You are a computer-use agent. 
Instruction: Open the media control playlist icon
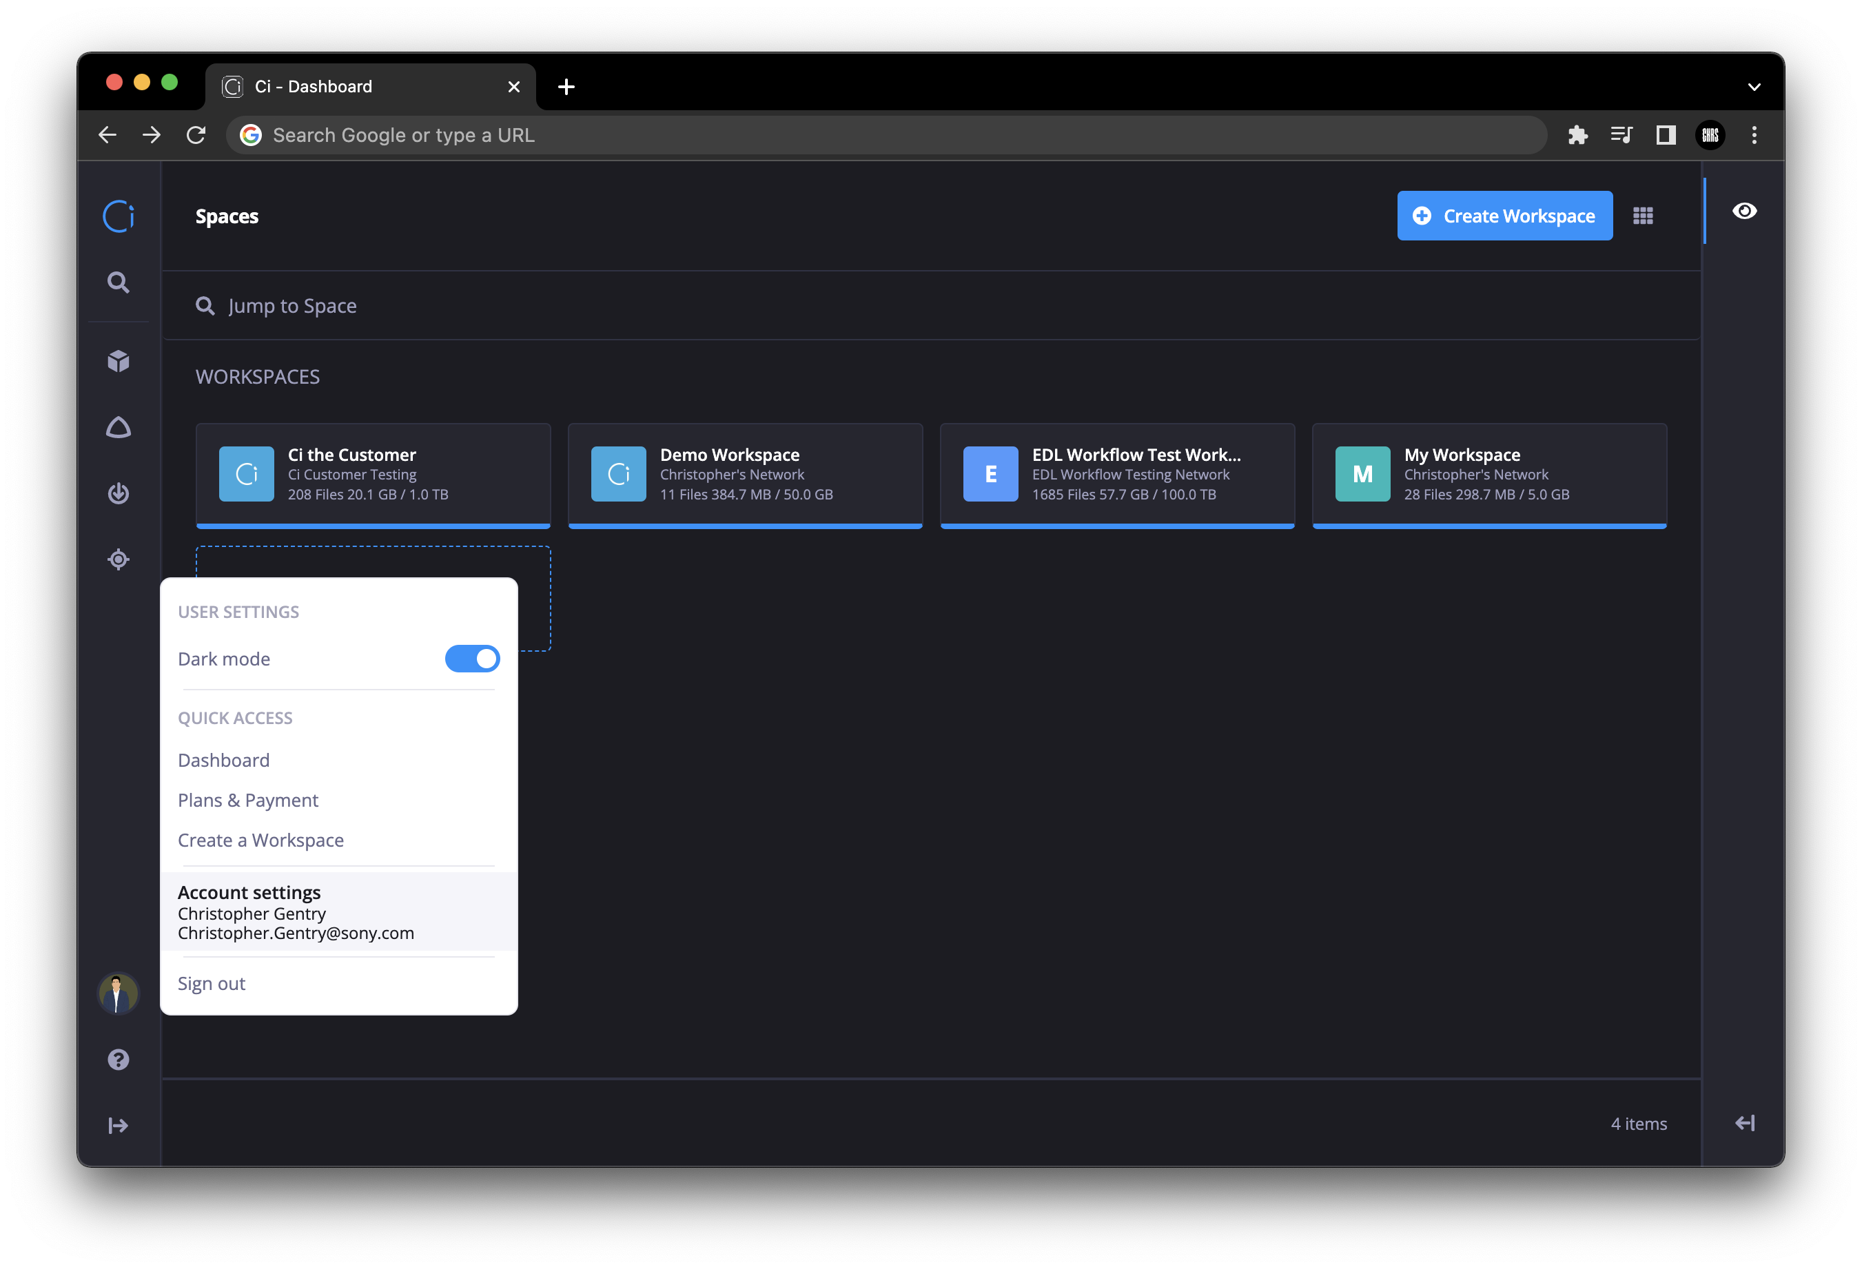1621,134
